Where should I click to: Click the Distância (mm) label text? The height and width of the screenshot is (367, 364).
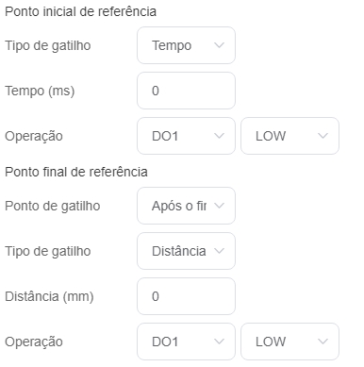tap(49, 297)
